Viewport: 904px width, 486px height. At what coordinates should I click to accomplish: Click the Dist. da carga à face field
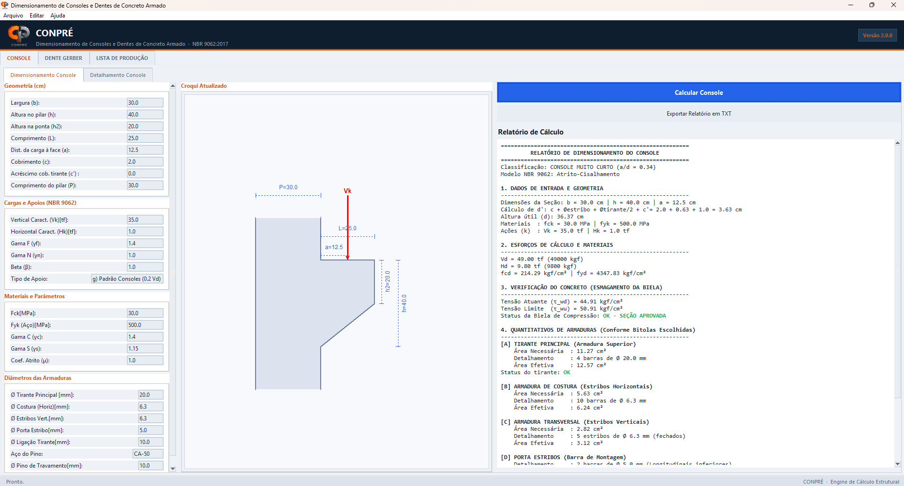(x=145, y=150)
